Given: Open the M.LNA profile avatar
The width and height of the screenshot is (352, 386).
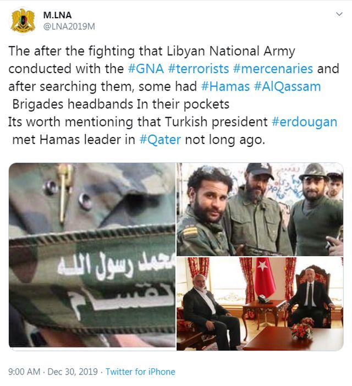Looking at the screenshot, I should click(x=23, y=21).
